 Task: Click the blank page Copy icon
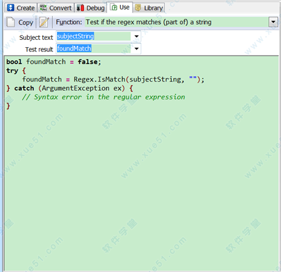10,22
